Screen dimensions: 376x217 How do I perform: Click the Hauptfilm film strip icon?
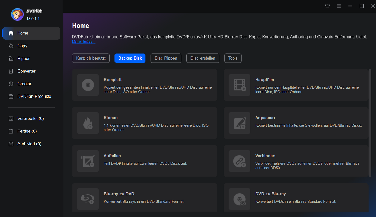pyautogui.click(x=239, y=85)
